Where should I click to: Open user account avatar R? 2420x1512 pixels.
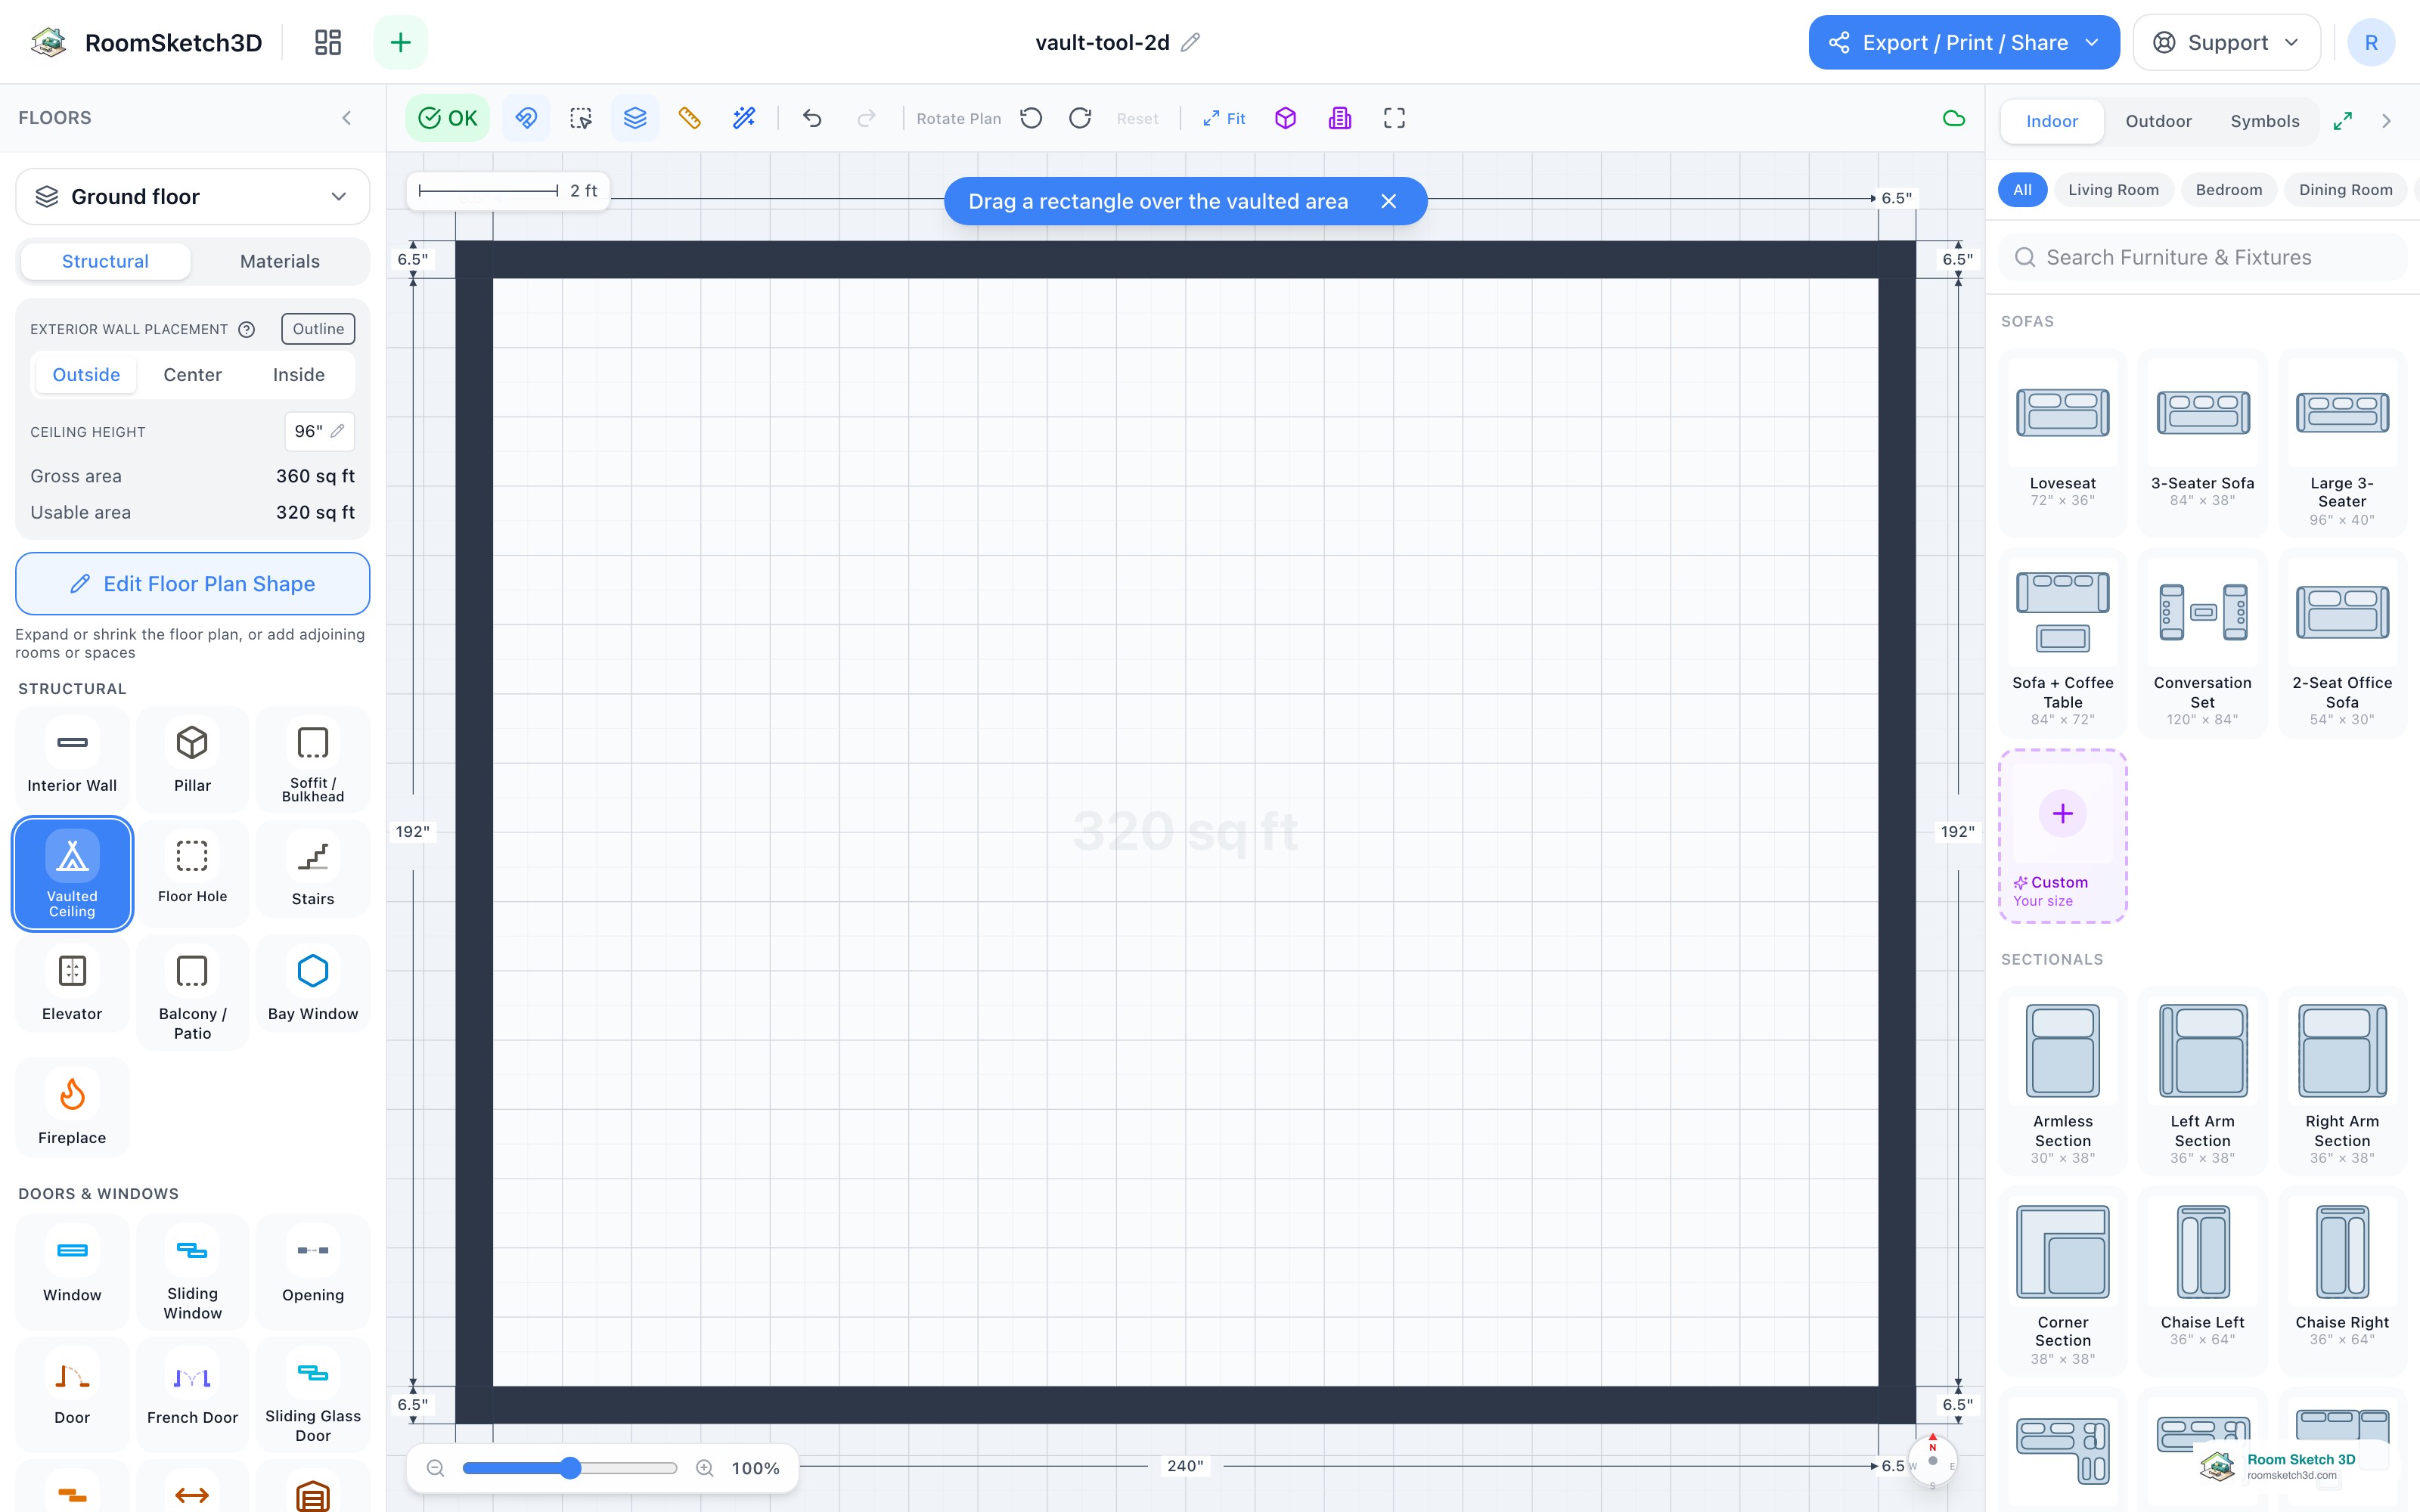pos(2370,42)
